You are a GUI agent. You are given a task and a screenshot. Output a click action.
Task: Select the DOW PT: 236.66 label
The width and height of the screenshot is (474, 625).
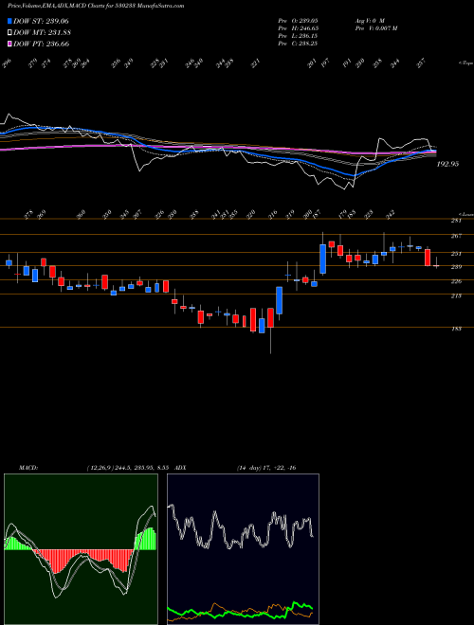[41, 44]
